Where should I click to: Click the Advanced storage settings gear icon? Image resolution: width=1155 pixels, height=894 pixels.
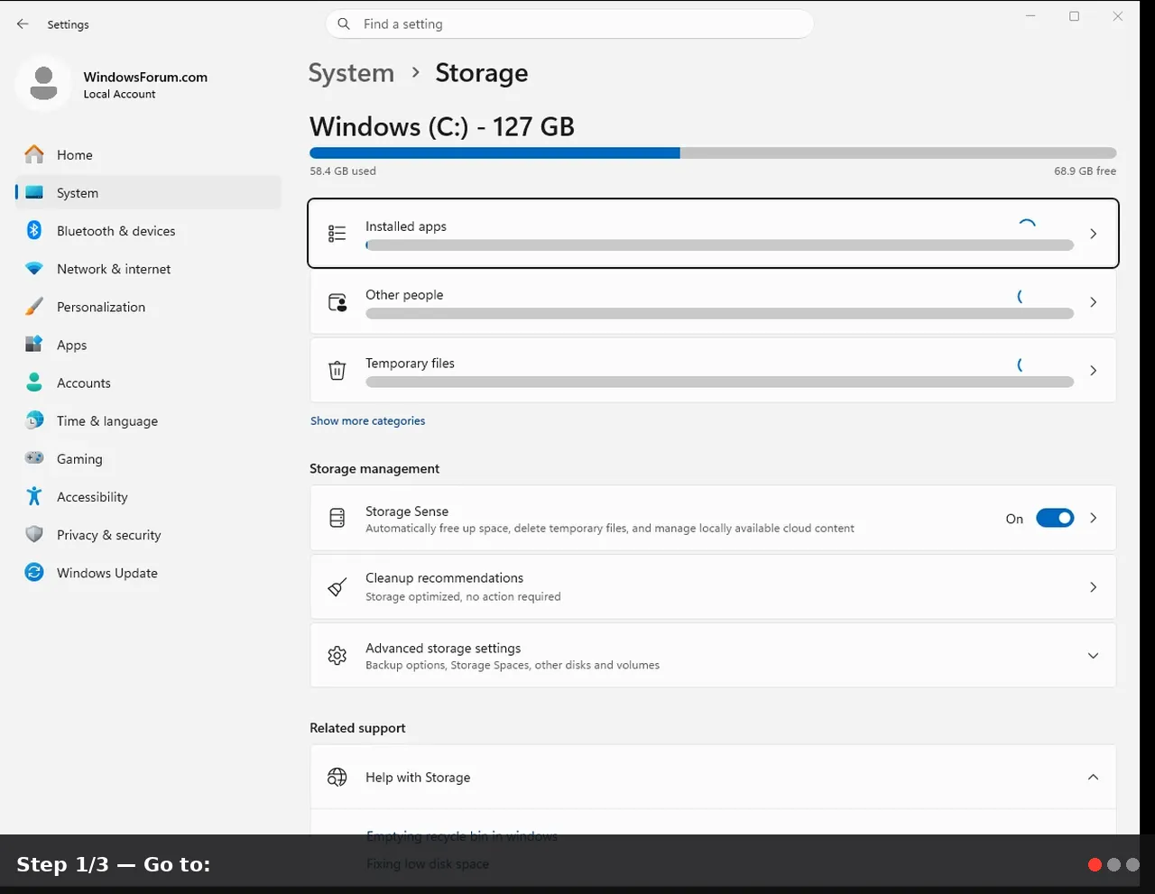click(x=337, y=656)
